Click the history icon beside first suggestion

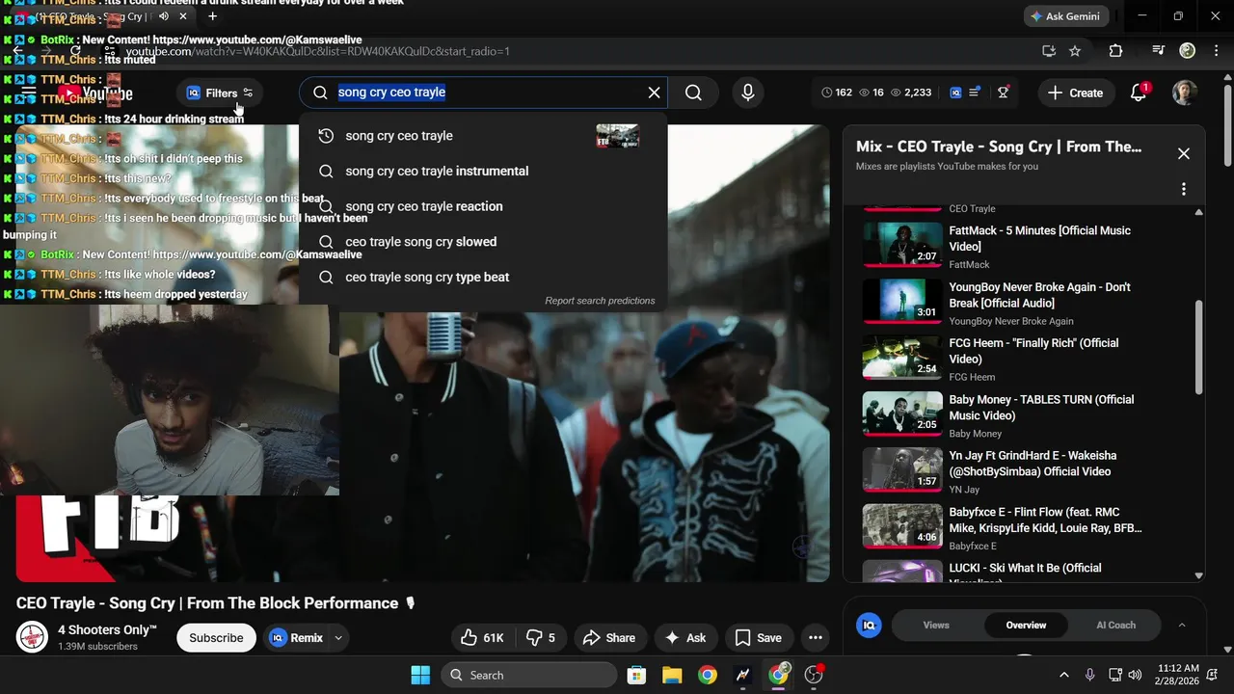point(326,136)
